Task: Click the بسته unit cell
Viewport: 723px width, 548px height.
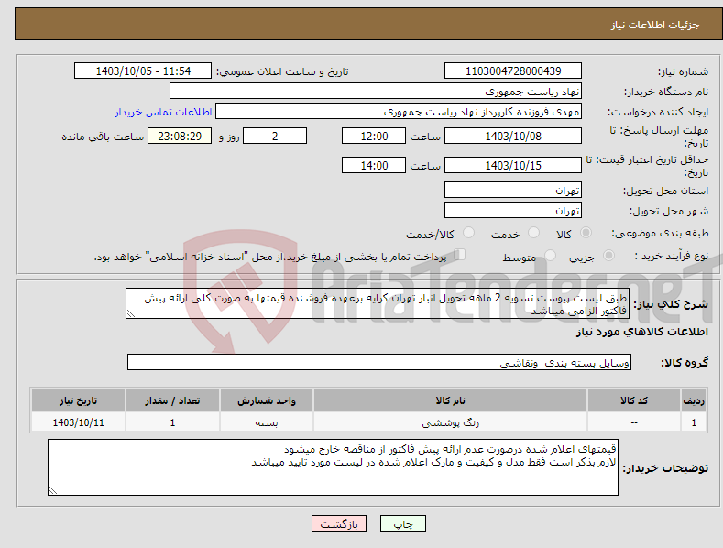Action: (267, 422)
